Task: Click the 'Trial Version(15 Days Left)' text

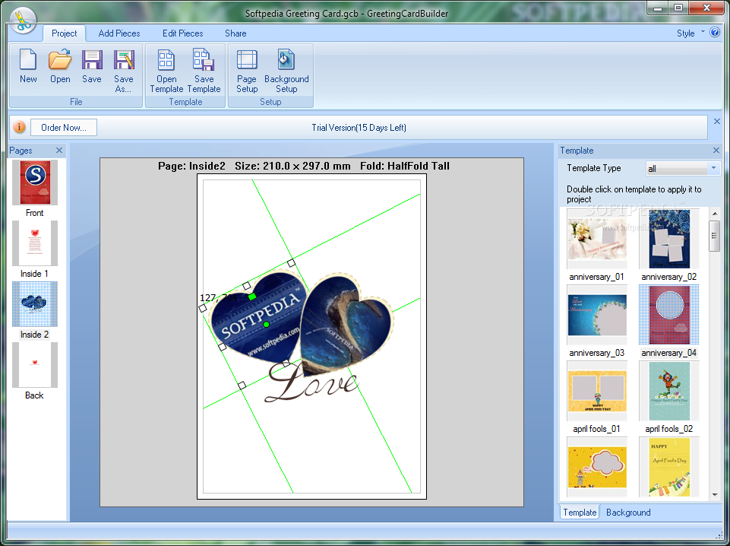Action: [x=359, y=128]
